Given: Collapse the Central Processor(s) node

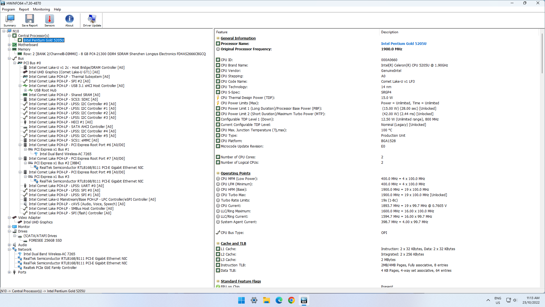Looking at the screenshot, I should tap(9, 36).
